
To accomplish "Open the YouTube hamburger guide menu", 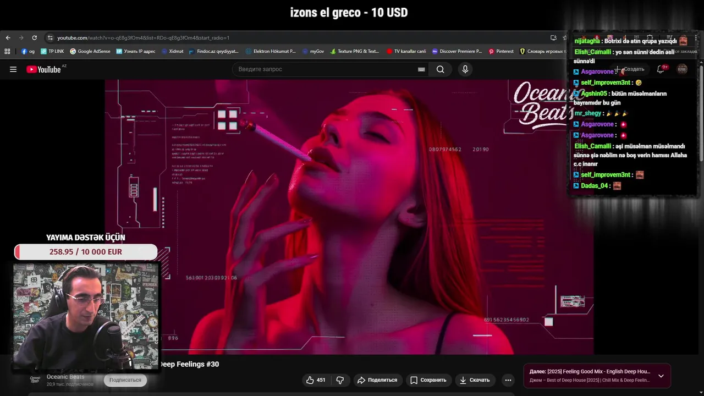I will click(13, 69).
